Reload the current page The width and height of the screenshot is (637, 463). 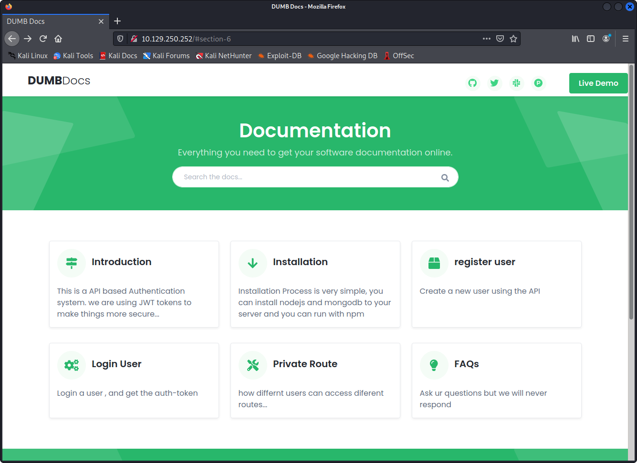click(43, 39)
